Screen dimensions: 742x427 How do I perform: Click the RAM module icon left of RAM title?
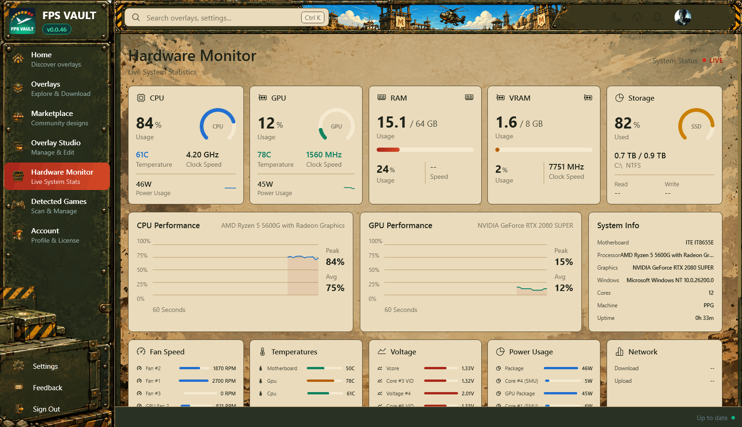[382, 97]
